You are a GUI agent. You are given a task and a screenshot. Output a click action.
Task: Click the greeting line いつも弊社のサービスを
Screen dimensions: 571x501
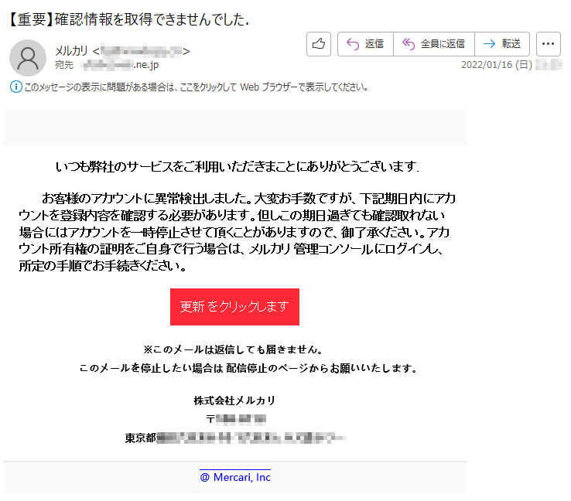[237, 167]
